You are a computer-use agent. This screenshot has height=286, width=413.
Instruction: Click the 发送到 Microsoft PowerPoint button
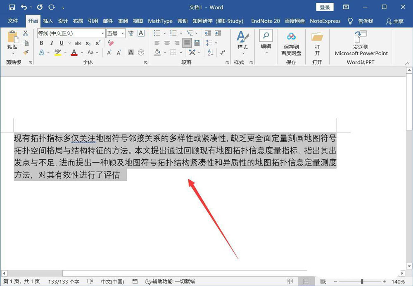[361, 45]
